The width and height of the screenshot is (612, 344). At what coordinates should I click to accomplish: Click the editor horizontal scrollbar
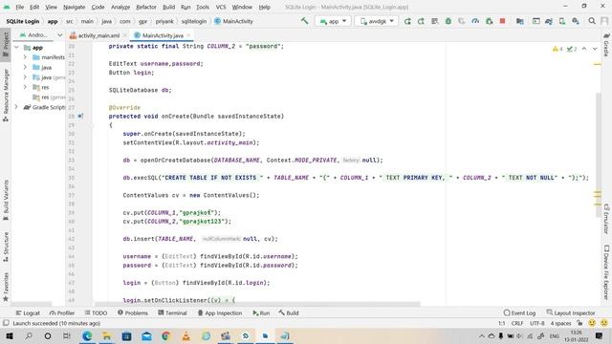tap(257, 304)
